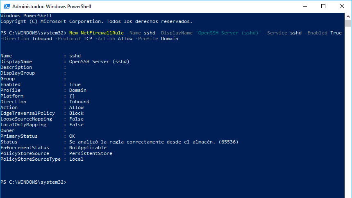This screenshot has height=198, width=352.
Task: Click the -DisplayName parameter in command
Action: tap(175, 33)
